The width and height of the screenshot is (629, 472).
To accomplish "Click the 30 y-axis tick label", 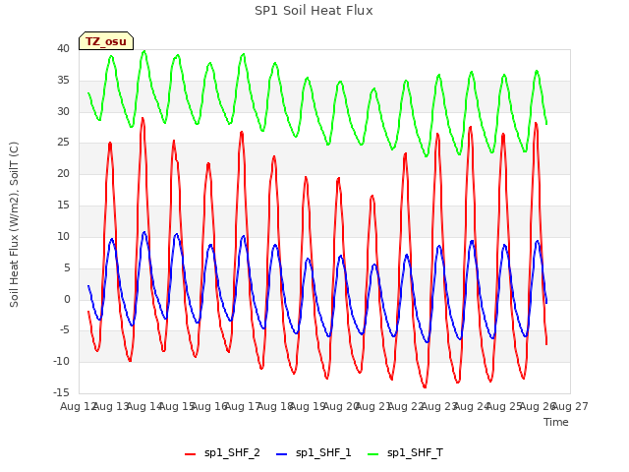I will coord(63,111).
